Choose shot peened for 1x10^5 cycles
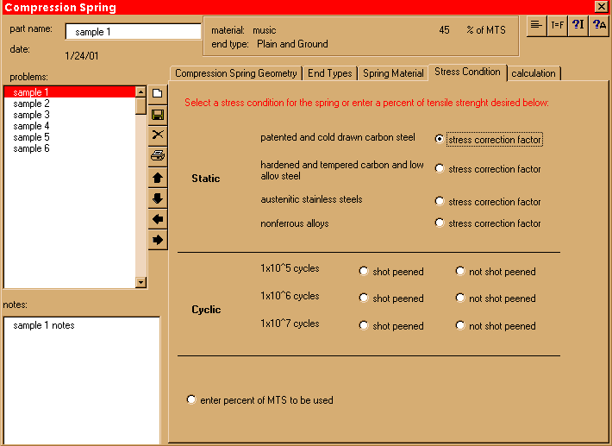The height and width of the screenshot is (446, 612). coord(364,272)
